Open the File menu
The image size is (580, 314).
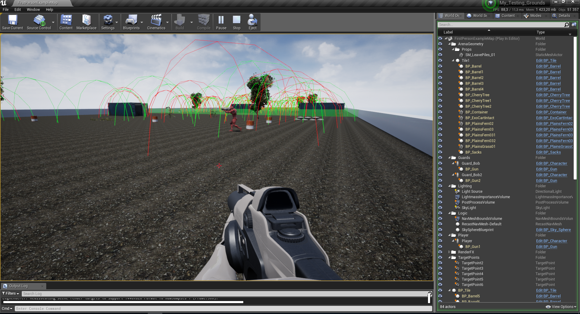coord(6,10)
